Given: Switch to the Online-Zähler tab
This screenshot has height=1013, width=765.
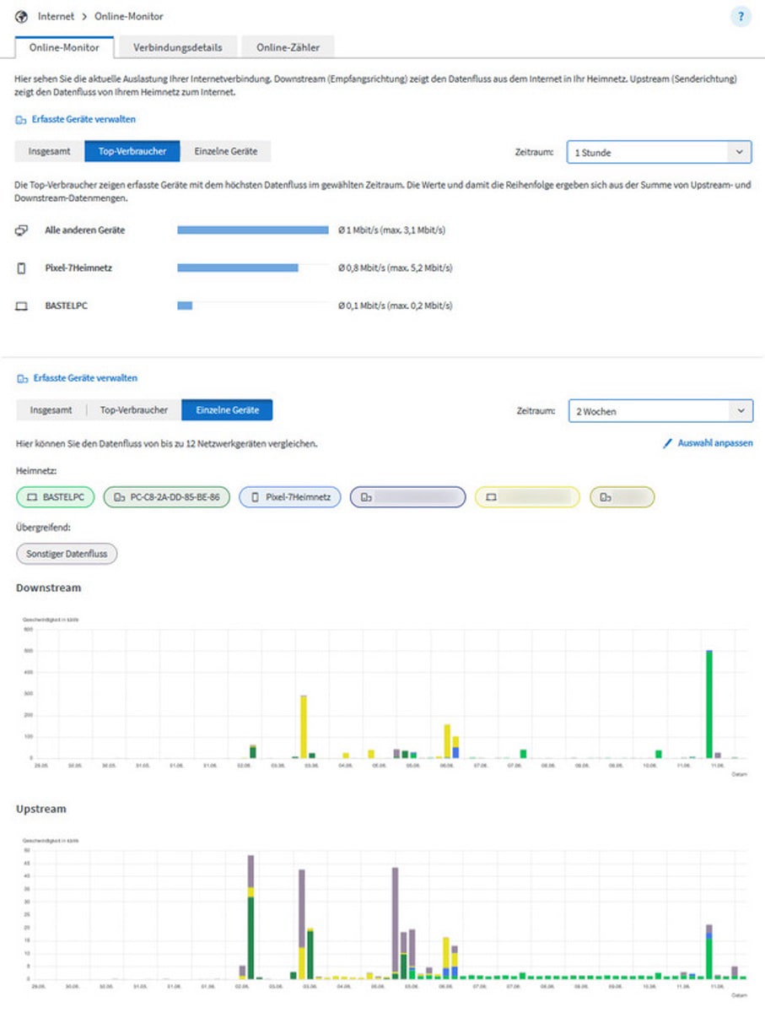Looking at the screenshot, I should coord(288,47).
